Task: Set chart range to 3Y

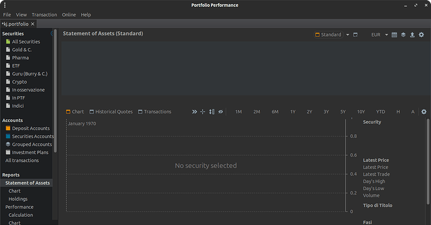Action: point(326,112)
